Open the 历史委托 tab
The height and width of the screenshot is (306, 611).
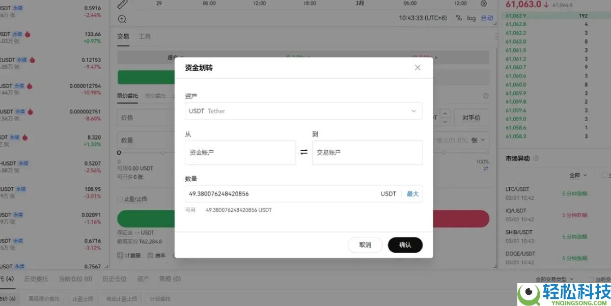[37, 279]
